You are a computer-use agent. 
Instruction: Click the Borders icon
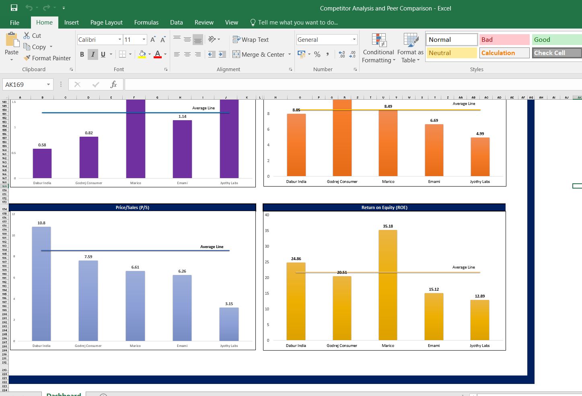123,54
